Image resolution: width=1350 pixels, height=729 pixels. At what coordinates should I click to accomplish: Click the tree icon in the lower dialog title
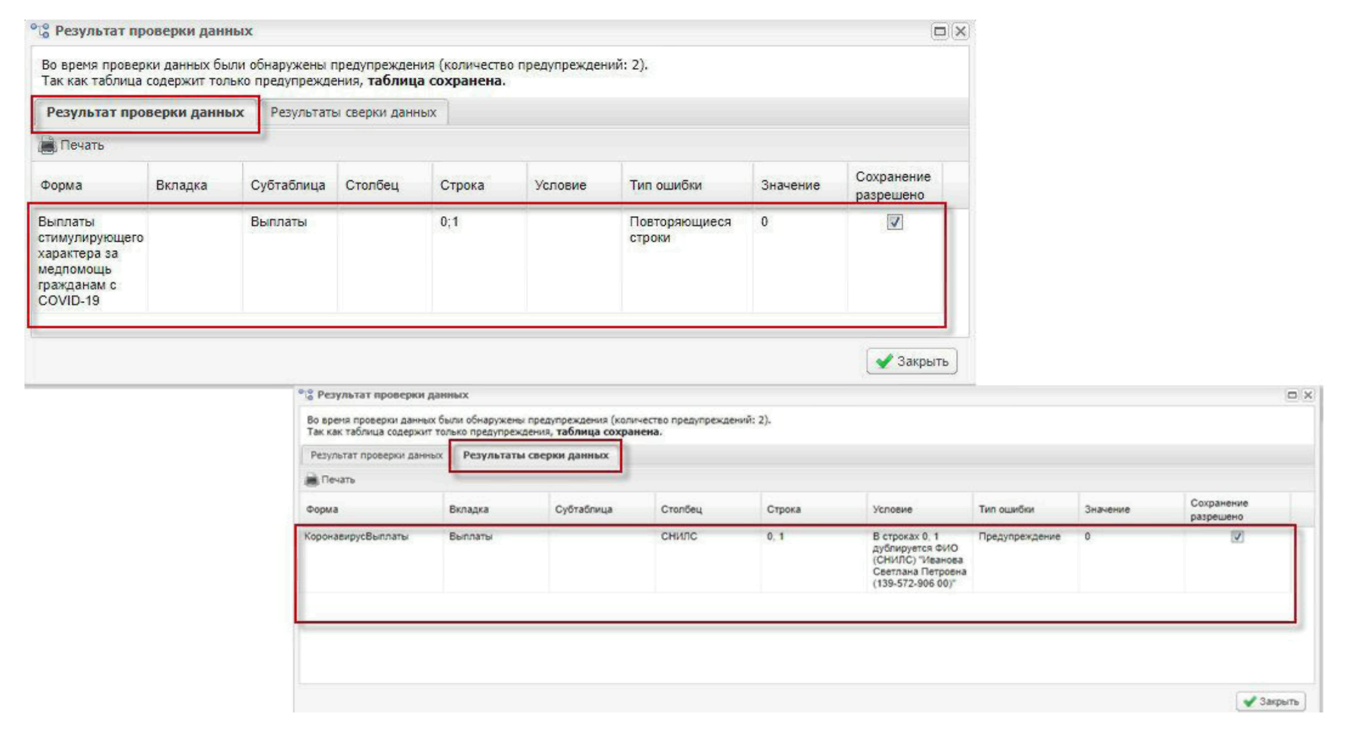point(306,395)
